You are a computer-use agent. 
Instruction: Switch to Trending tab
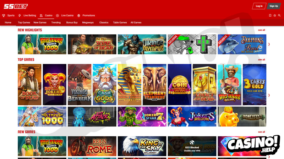56,23
